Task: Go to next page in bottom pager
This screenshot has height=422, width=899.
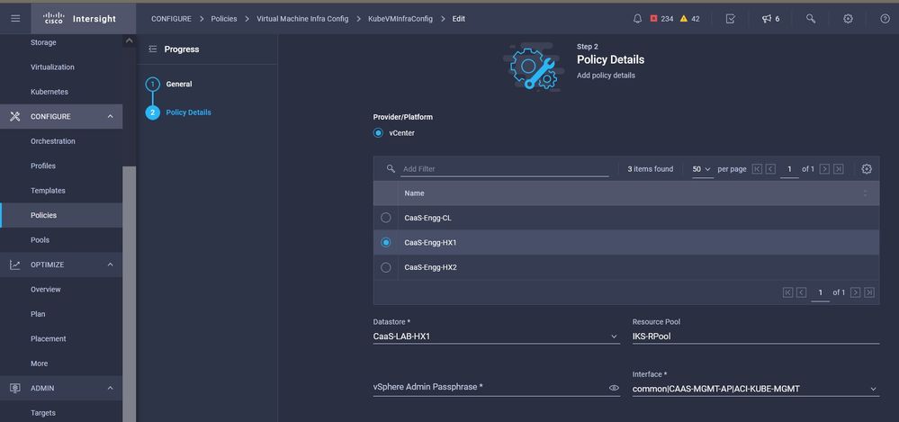Action: 856,292
